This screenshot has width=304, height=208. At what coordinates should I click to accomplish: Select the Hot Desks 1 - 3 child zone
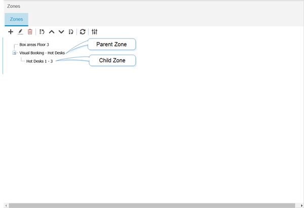point(40,61)
